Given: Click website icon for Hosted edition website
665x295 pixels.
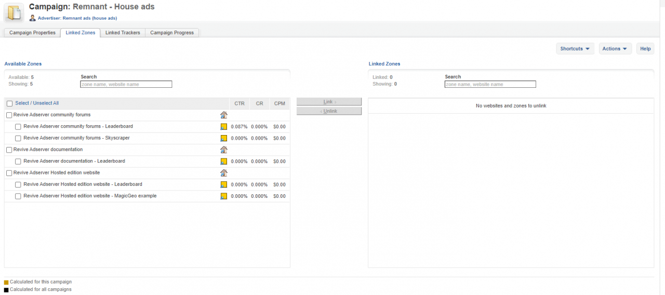Looking at the screenshot, I should pyautogui.click(x=224, y=173).
